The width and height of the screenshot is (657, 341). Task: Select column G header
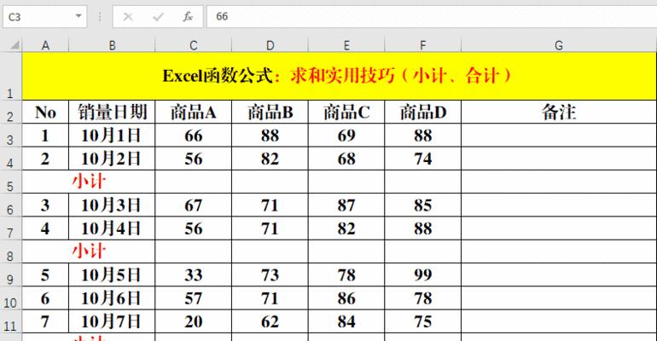pos(559,45)
